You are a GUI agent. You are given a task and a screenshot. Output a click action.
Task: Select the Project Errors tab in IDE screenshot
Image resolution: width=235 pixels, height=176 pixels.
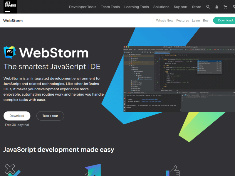click(x=204, y=93)
